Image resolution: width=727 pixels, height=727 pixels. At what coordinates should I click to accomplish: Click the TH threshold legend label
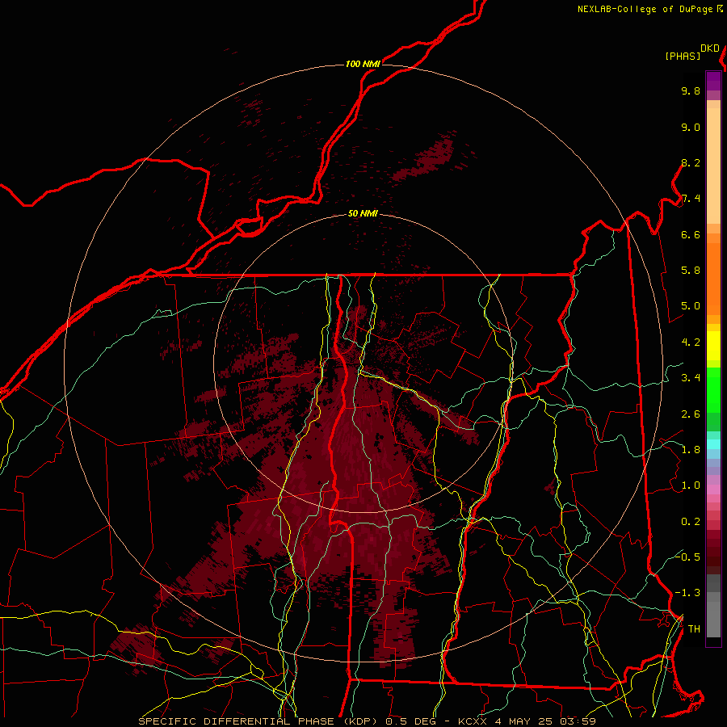pos(694,629)
